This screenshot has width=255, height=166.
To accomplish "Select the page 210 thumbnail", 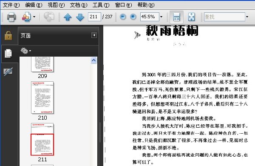I will 42,97.
